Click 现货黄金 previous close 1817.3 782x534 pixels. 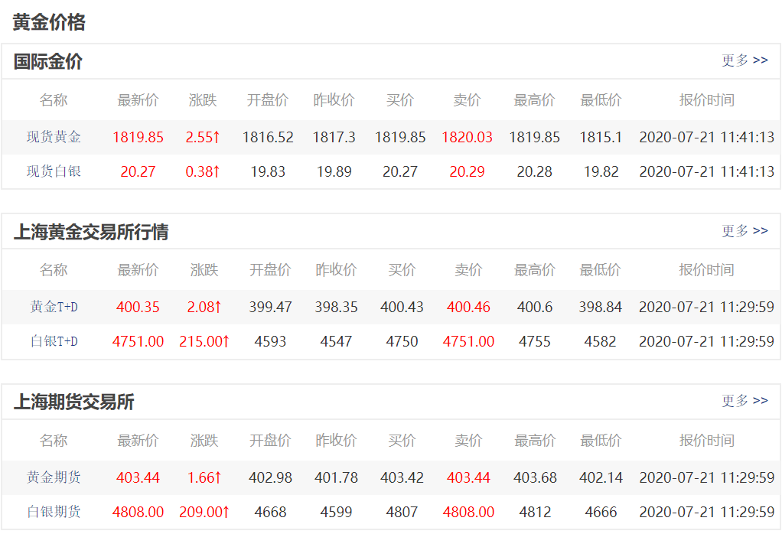334,137
